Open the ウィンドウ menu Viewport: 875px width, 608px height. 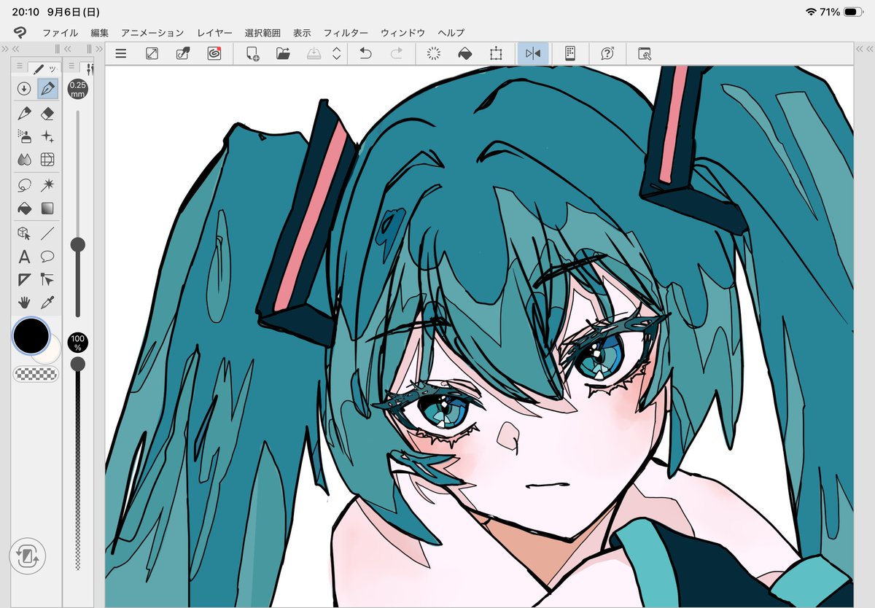coord(402,33)
